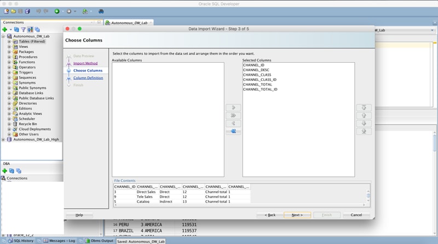Click the New file icon in main toolbar
Screen dimensions: 438x244
pos(6,11)
